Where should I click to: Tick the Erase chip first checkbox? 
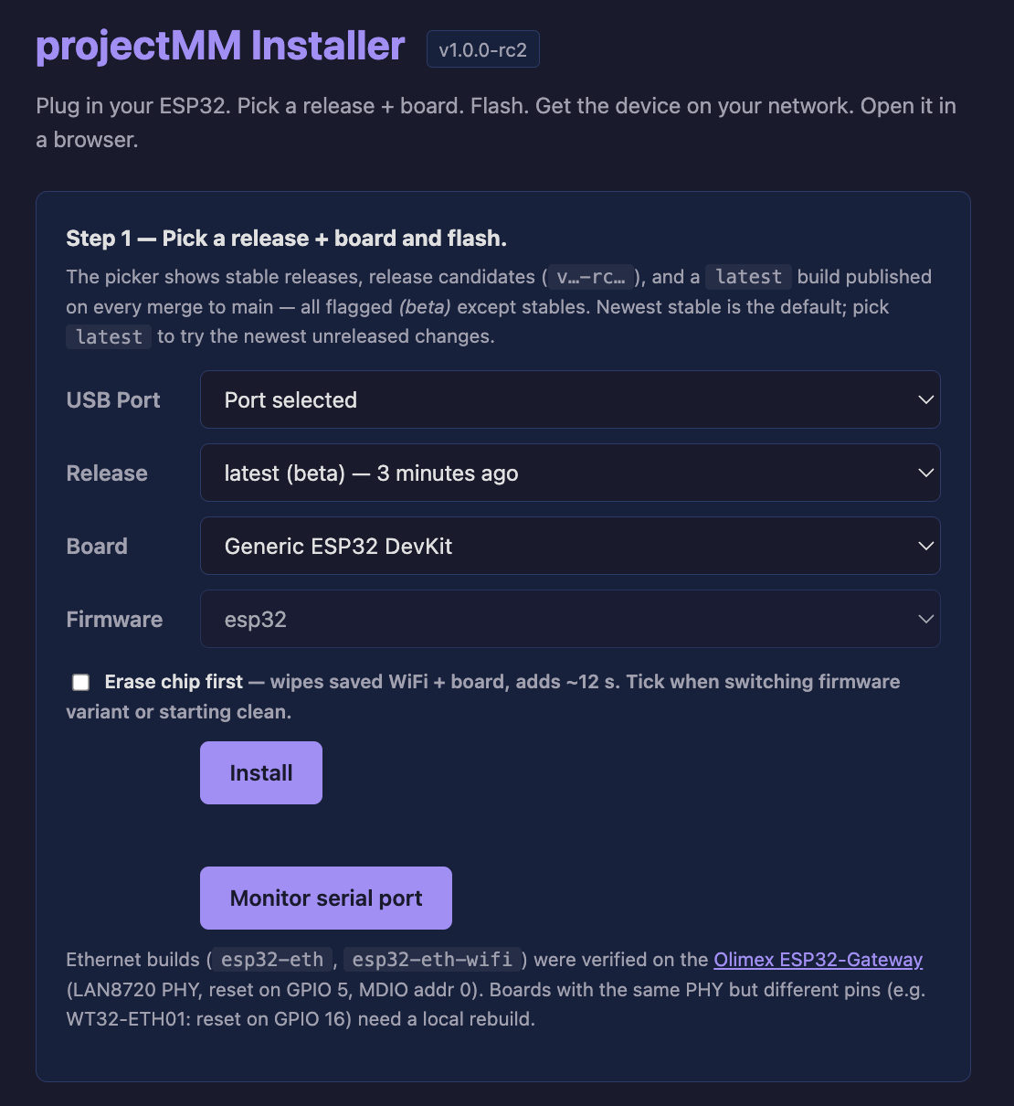pyautogui.click(x=81, y=682)
